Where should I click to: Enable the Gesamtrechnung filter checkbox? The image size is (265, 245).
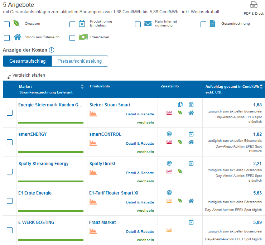coord(203,24)
